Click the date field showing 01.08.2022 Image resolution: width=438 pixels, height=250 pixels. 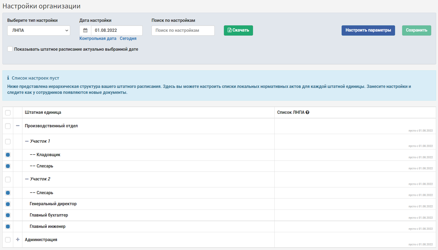(x=117, y=30)
